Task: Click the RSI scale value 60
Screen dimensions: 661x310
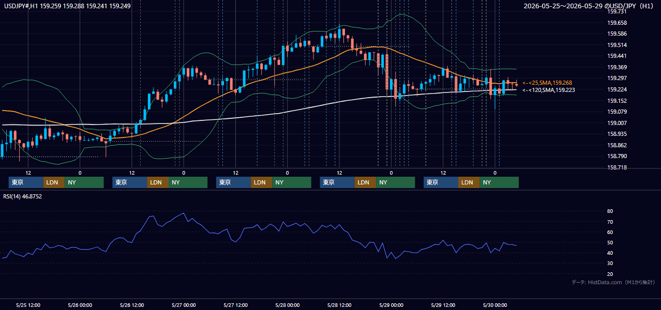Action: click(610, 232)
